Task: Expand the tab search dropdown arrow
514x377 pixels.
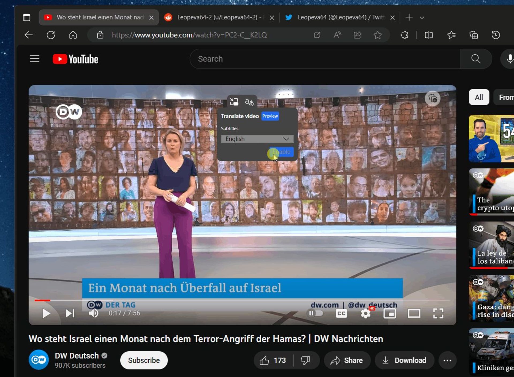Action: (422, 18)
